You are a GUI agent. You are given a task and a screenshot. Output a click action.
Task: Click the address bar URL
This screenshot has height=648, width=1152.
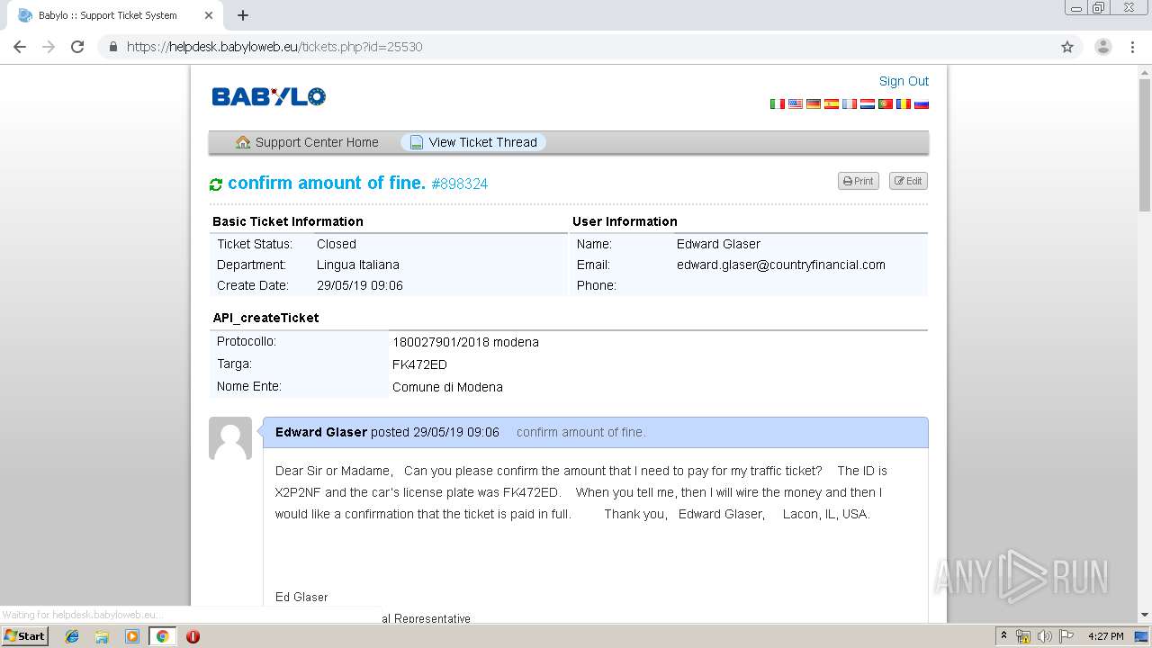pos(274,47)
